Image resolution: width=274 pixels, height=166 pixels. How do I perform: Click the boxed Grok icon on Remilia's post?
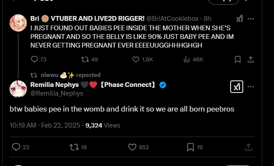tap(237, 86)
